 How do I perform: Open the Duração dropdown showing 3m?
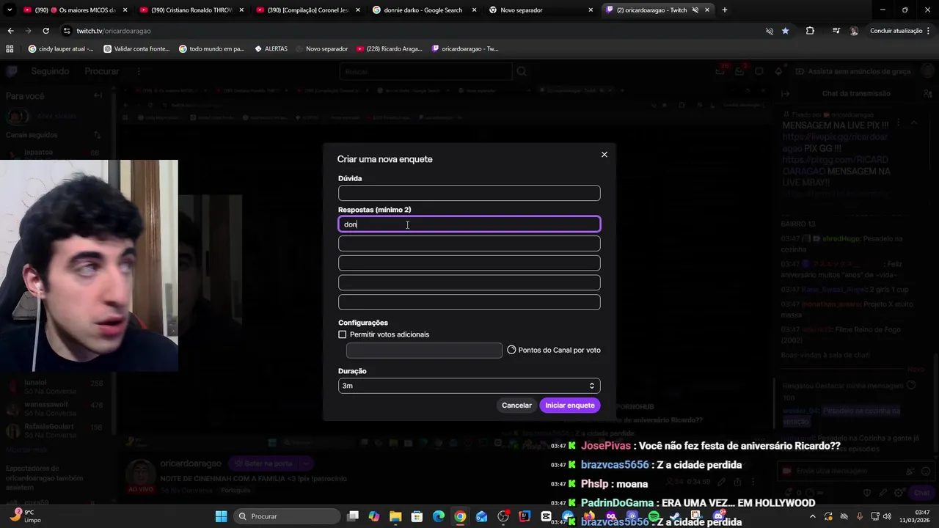pos(469,386)
